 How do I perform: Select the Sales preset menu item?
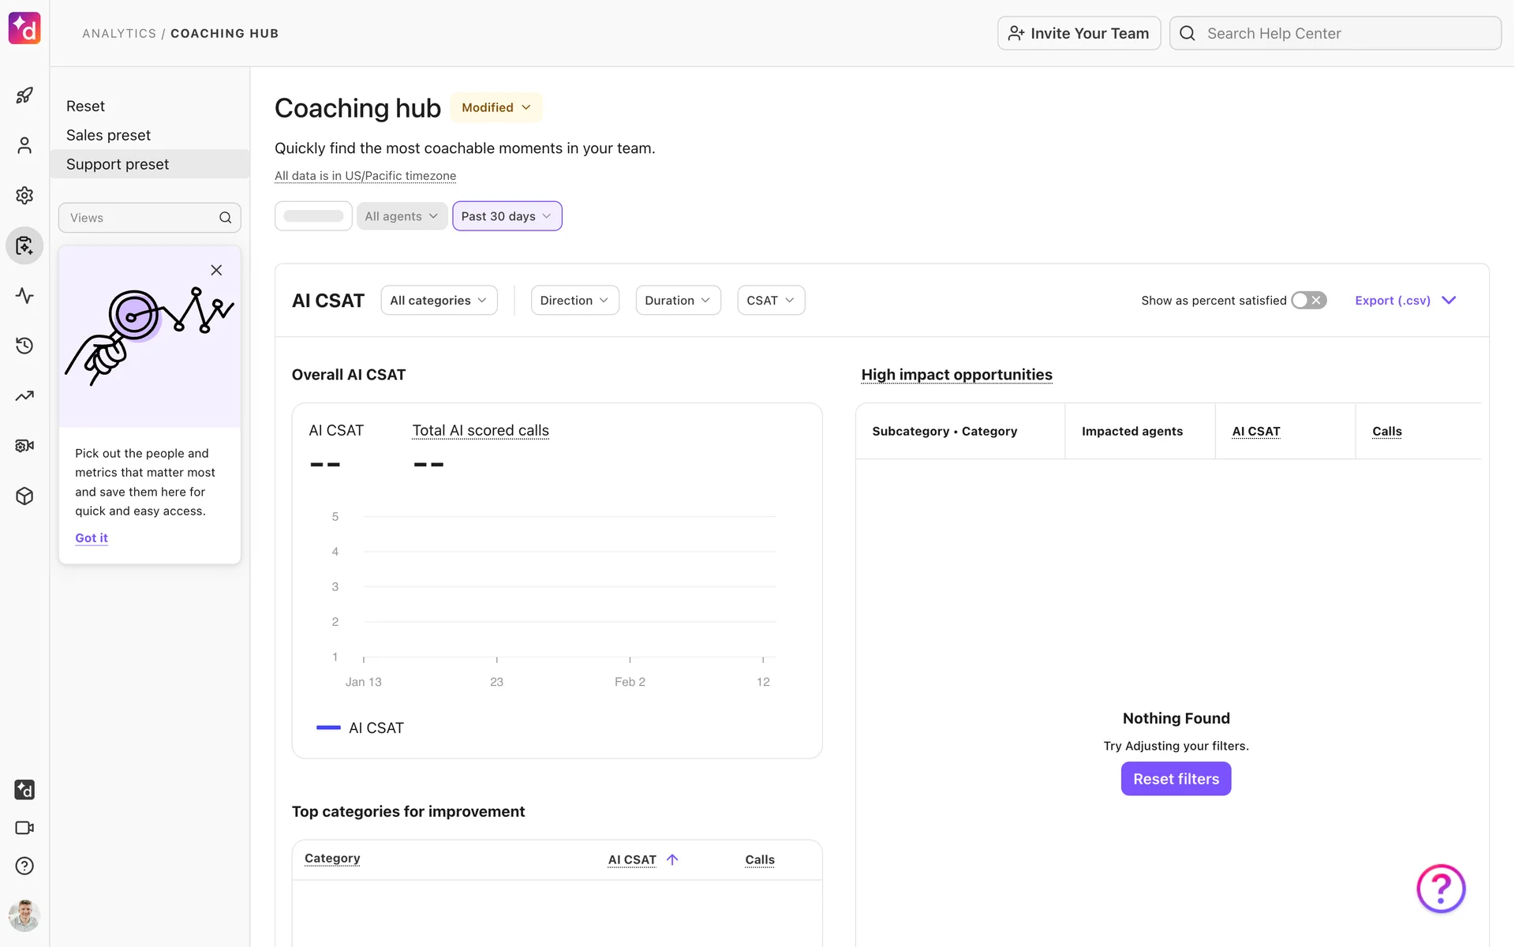click(x=109, y=135)
